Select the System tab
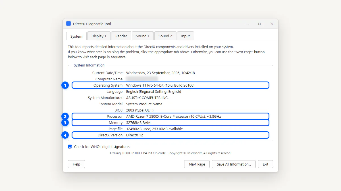Screen dimensions: 341x191 point(76,36)
